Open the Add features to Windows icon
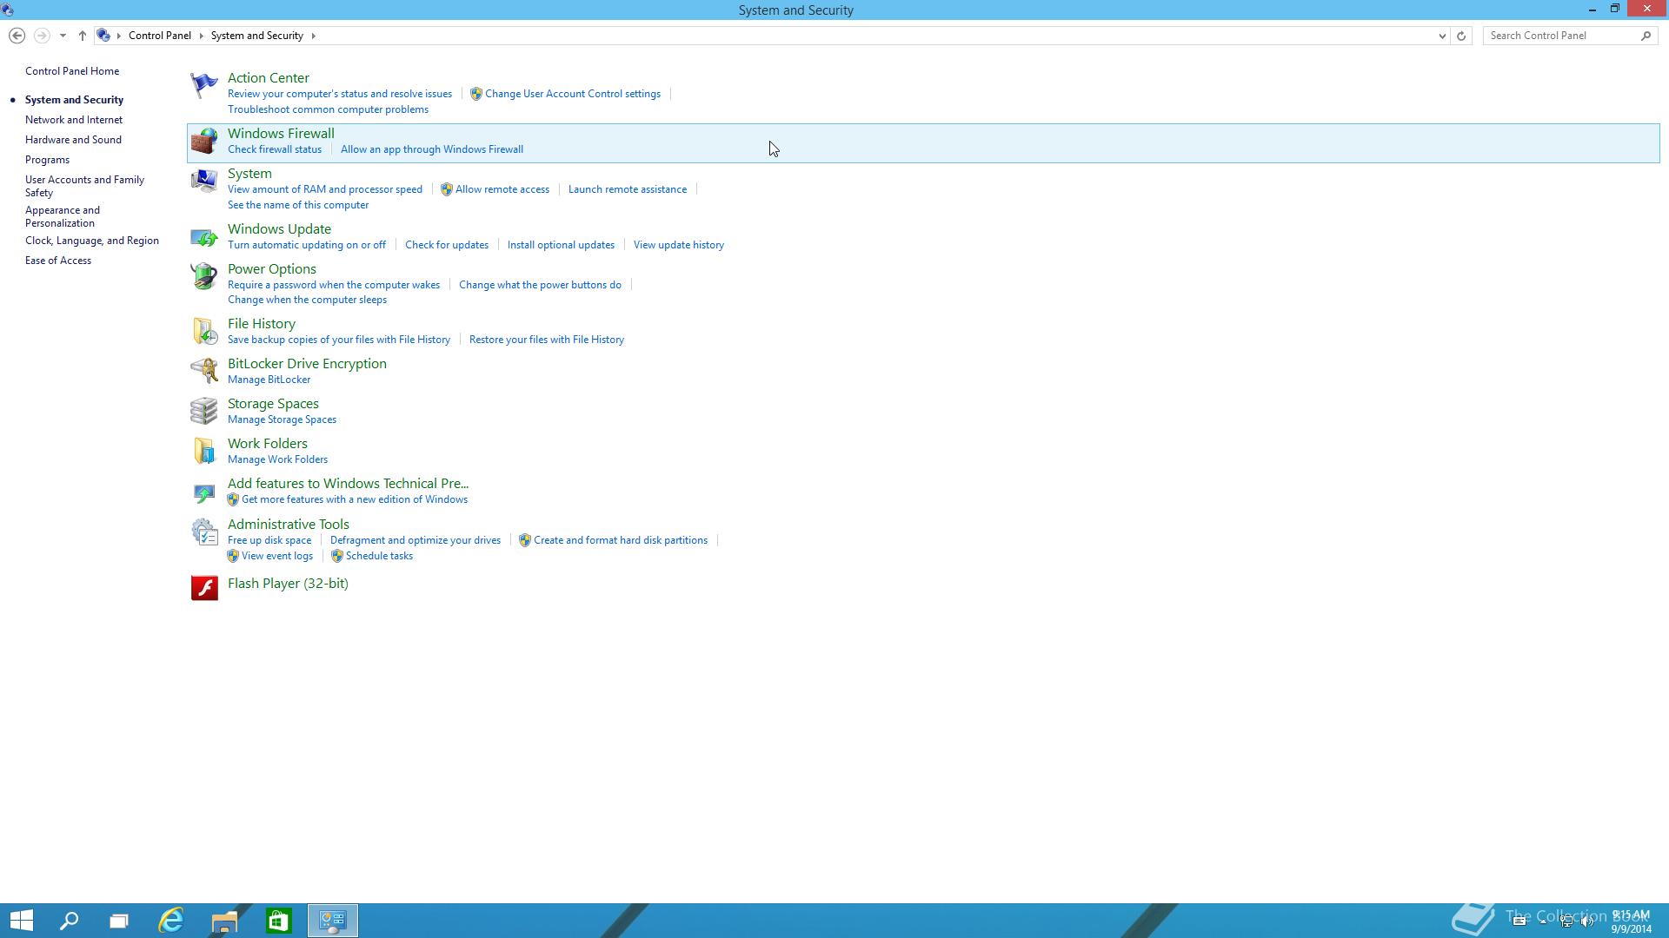This screenshot has width=1669, height=938. click(204, 492)
